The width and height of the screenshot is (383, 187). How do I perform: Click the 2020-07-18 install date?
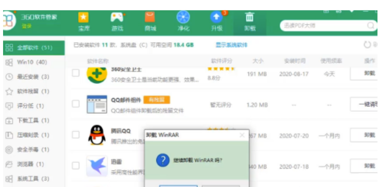(294, 167)
